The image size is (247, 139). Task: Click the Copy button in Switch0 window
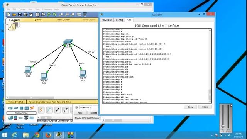[x=190, y=107]
